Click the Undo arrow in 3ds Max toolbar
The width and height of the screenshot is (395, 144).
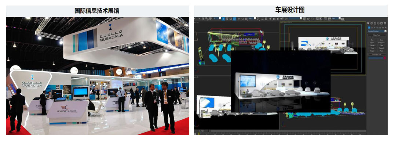coord(195,19)
